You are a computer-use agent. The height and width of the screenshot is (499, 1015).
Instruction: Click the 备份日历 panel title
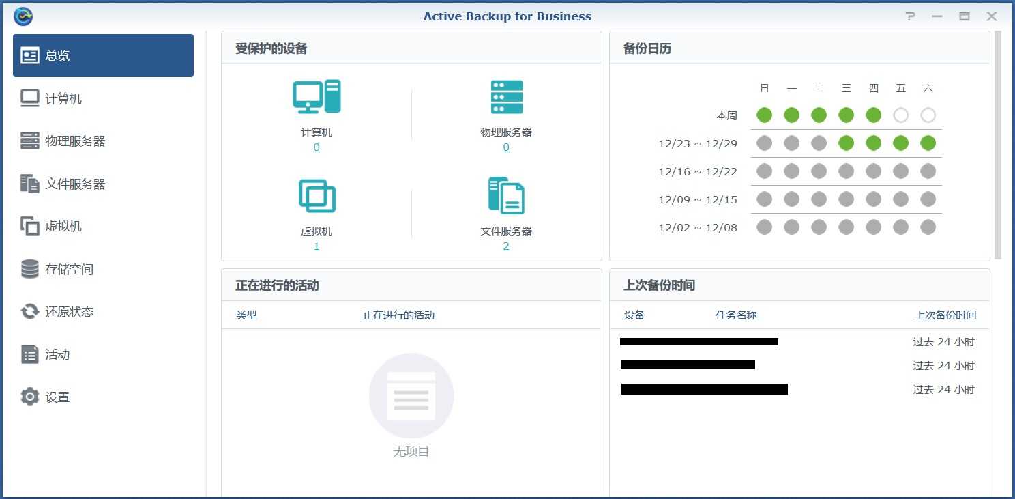click(647, 48)
